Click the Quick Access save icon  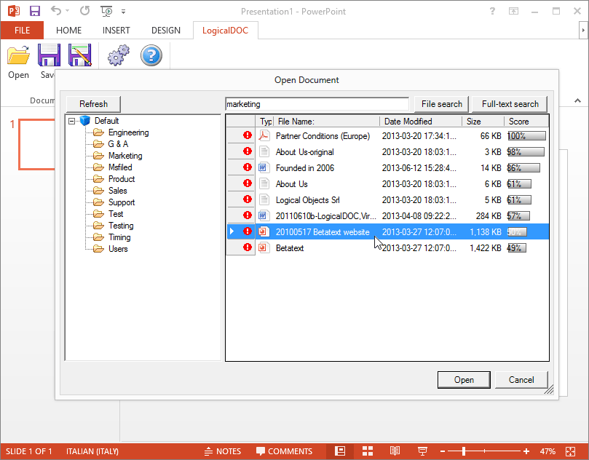(x=35, y=11)
